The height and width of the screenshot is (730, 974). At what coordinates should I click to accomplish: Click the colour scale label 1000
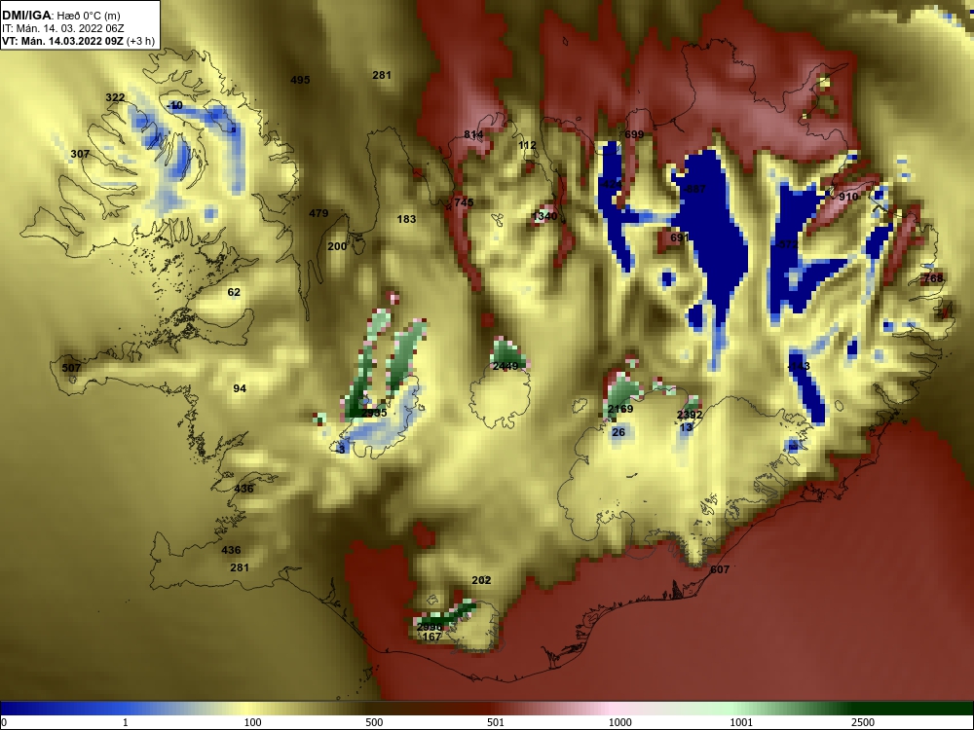click(x=619, y=722)
